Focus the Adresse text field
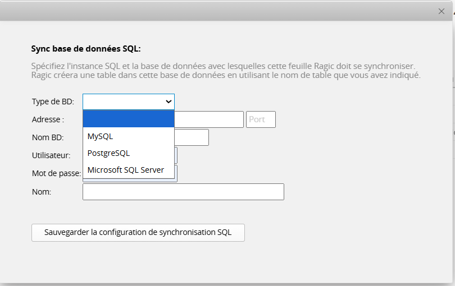Screen dimensions: 455x286 pos(208,119)
